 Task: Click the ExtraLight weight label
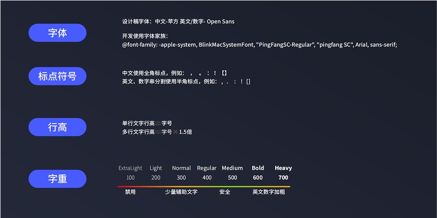point(131,168)
